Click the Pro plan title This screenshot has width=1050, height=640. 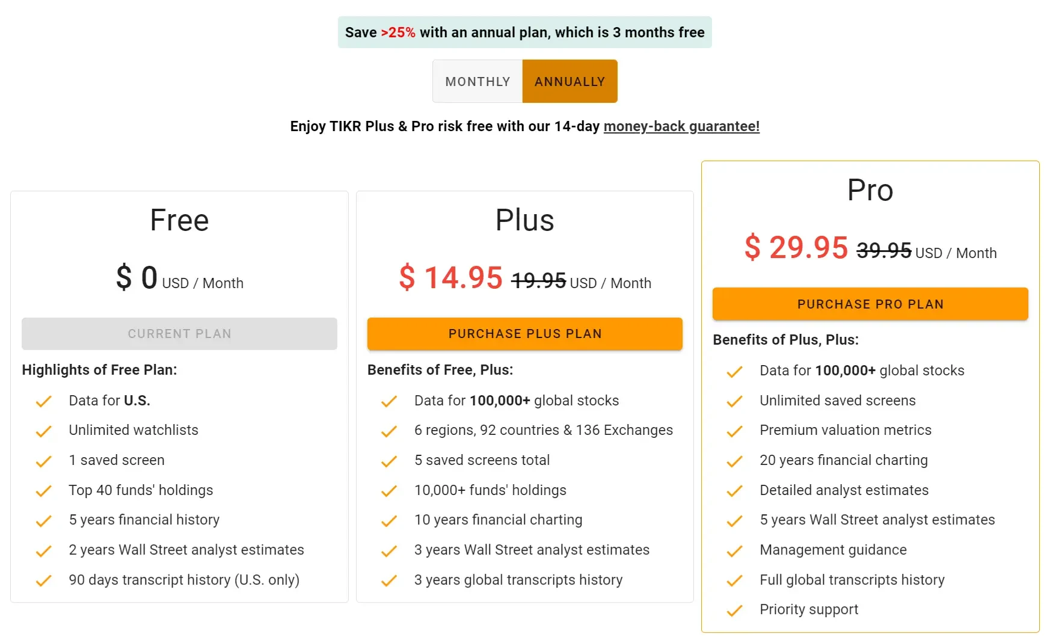pyautogui.click(x=870, y=190)
